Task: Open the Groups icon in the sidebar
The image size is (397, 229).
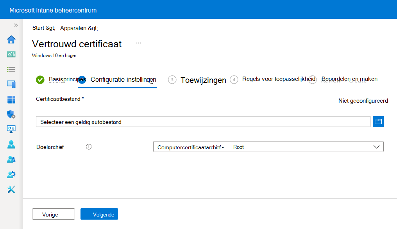Action: [x=11, y=159]
